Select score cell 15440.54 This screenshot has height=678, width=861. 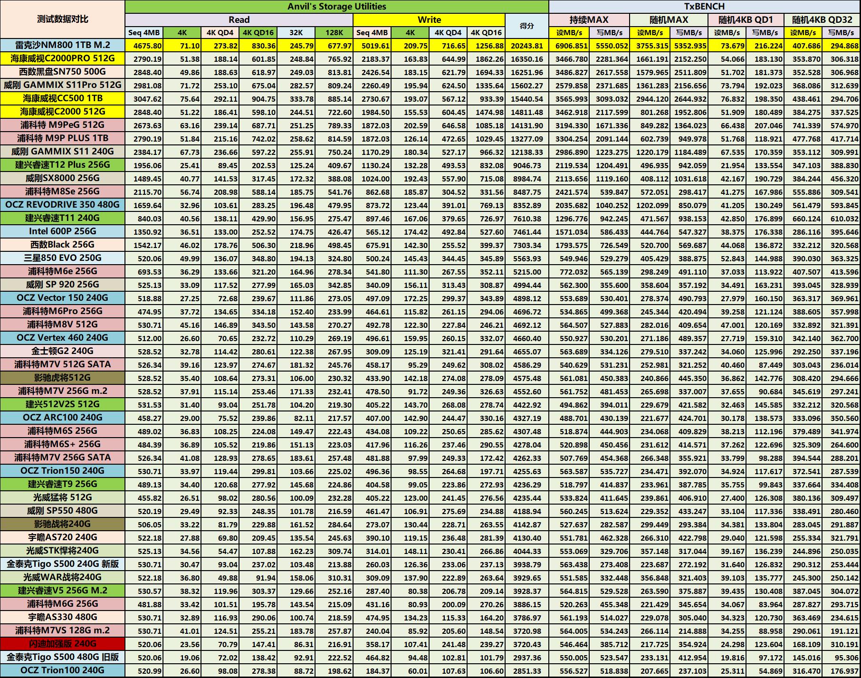[x=527, y=99]
